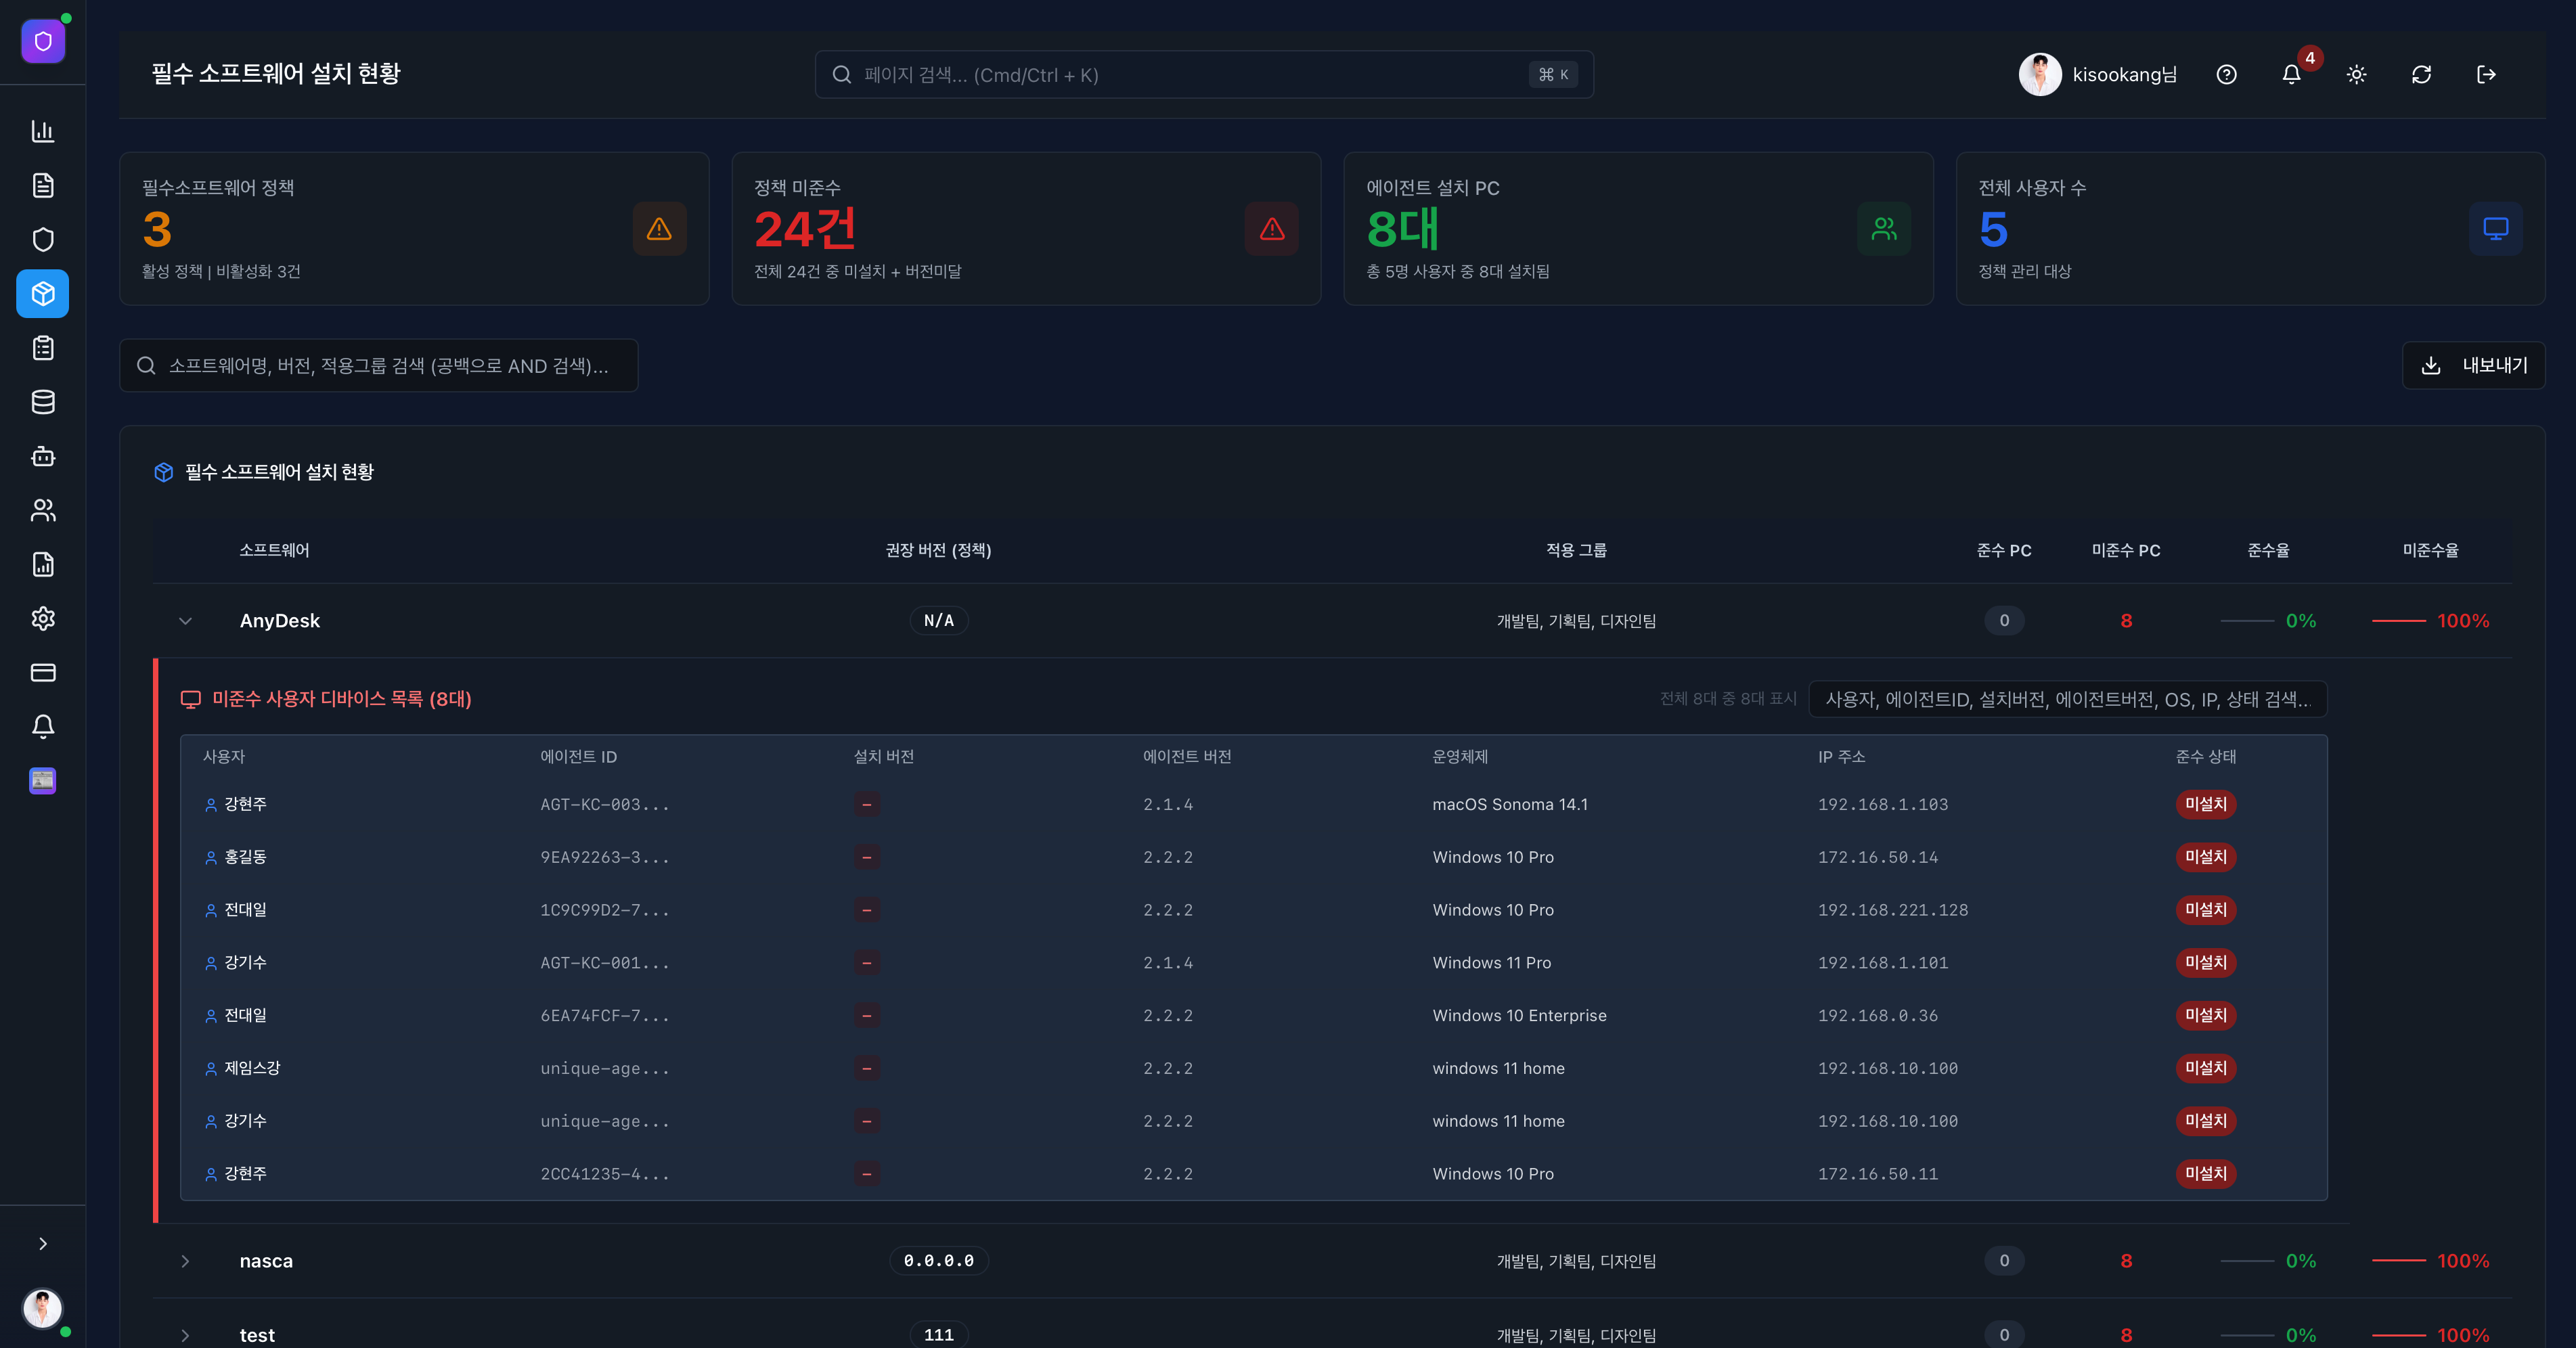This screenshot has width=2576, height=1348.
Task: Toggle the sun theme icon
Action: pyautogui.click(x=2356, y=74)
